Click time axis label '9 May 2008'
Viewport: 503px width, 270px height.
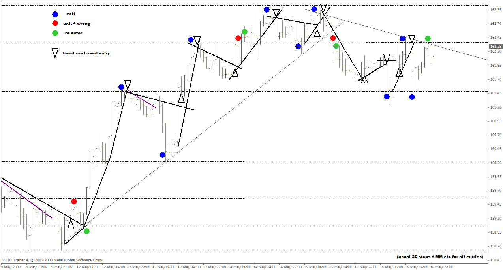coord(11,267)
